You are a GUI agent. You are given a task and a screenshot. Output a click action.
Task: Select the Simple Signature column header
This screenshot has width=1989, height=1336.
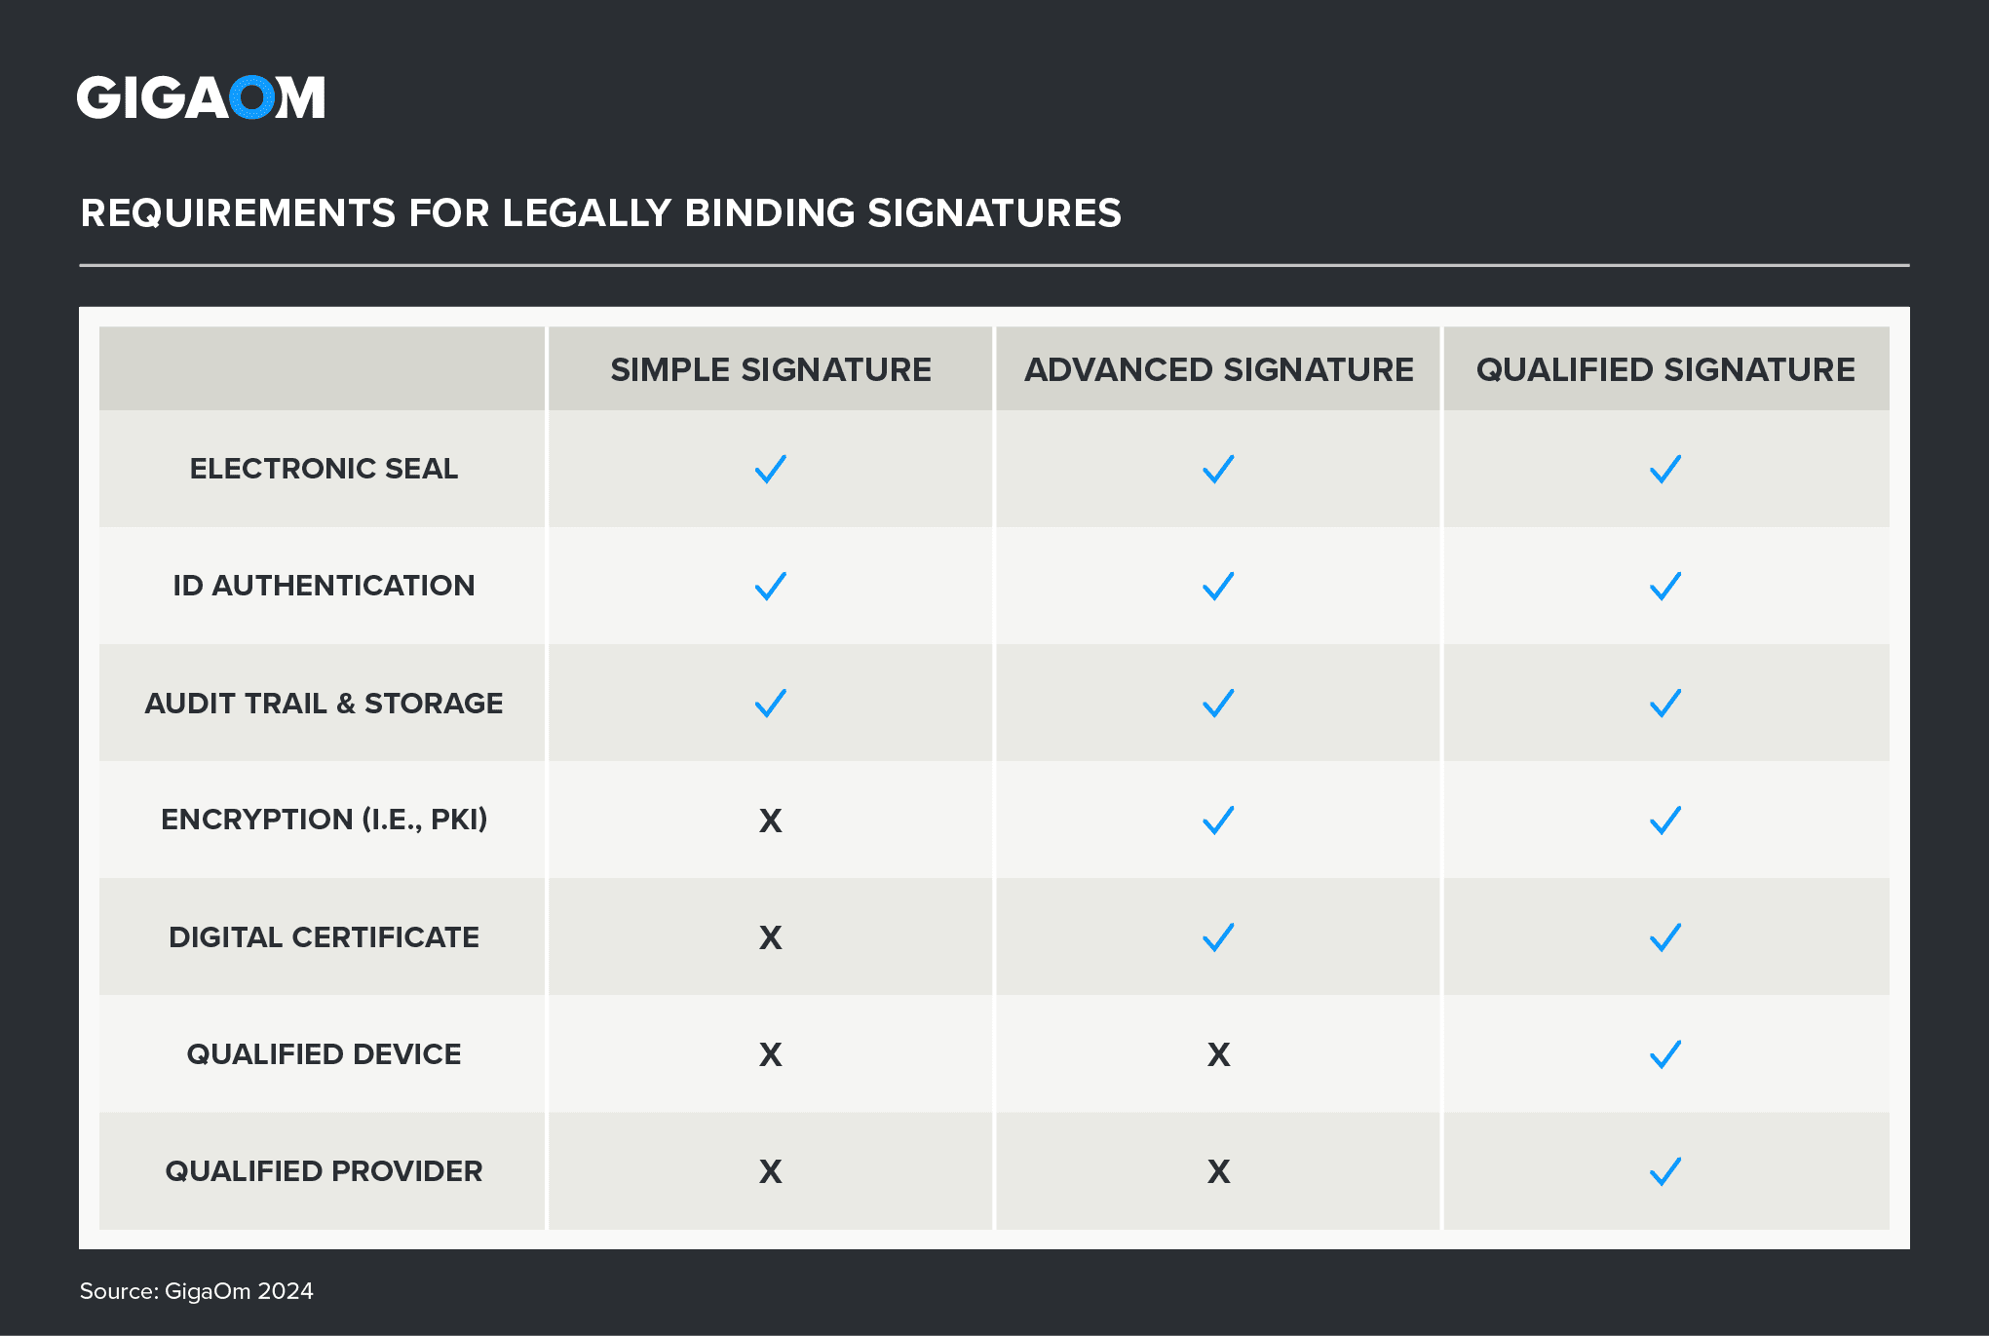[770, 370]
